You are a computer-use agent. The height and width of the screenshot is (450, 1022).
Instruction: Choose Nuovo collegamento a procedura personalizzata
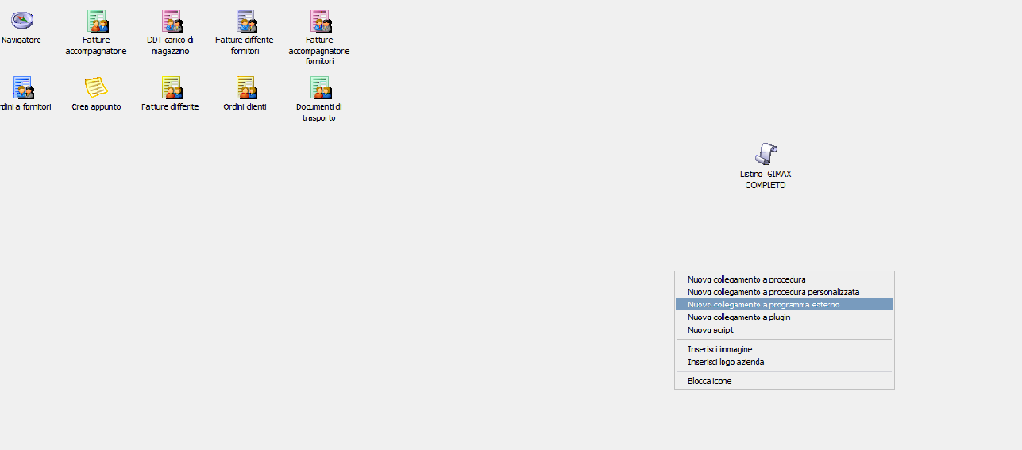point(784,292)
